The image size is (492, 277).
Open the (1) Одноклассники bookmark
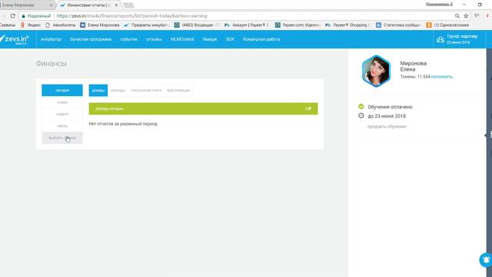tap(447, 25)
